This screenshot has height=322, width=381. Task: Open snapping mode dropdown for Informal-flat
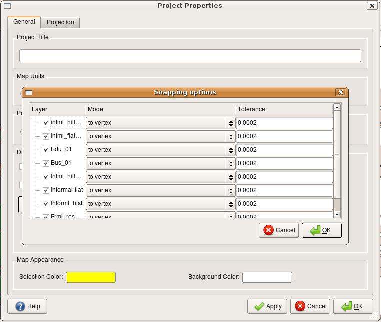[160, 190]
